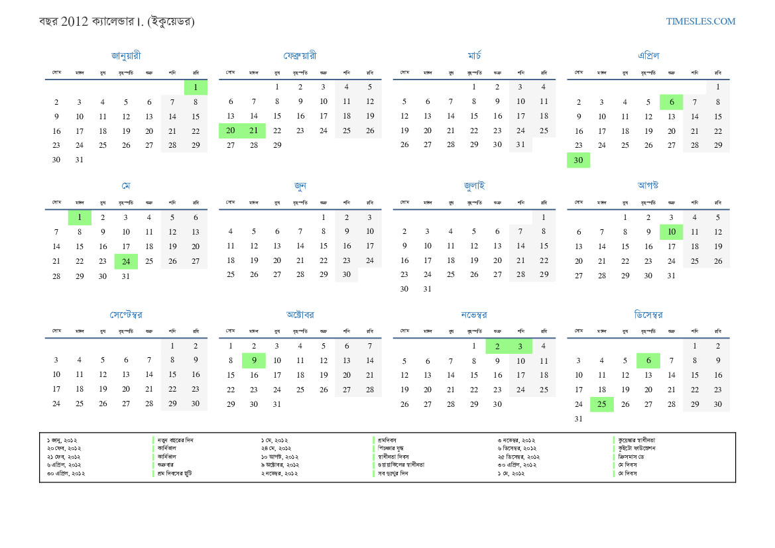The height and width of the screenshot is (548, 775).
Task: Click highlighted January 1 date
Action: pyautogui.click(x=196, y=87)
